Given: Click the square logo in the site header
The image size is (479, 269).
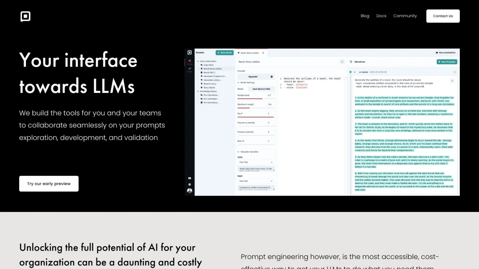Looking at the screenshot, I should (26, 16).
